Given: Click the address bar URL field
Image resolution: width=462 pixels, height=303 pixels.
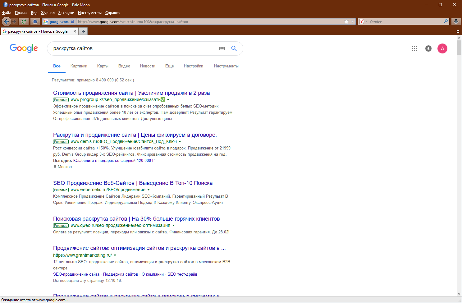Looking at the screenshot, I should coord(210,22).
